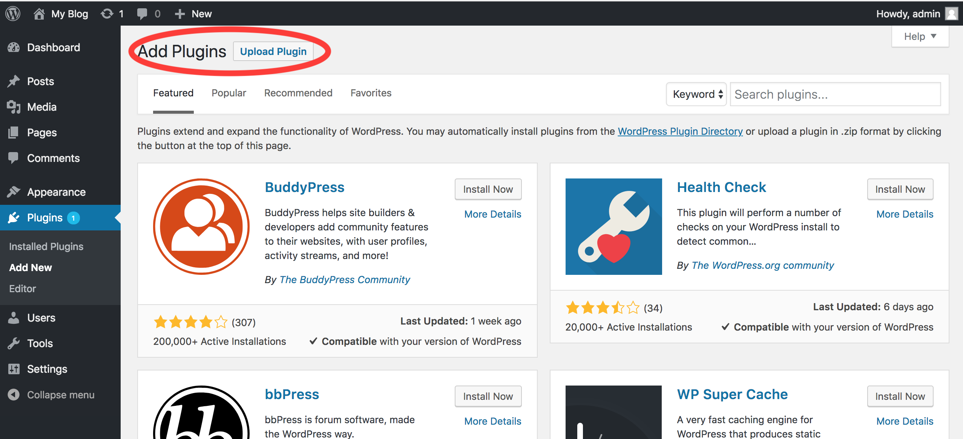Click the Collapse menu arrow icon
Image resolution: width=963 pixels, height=439 pixels.
tap(14, 395)
